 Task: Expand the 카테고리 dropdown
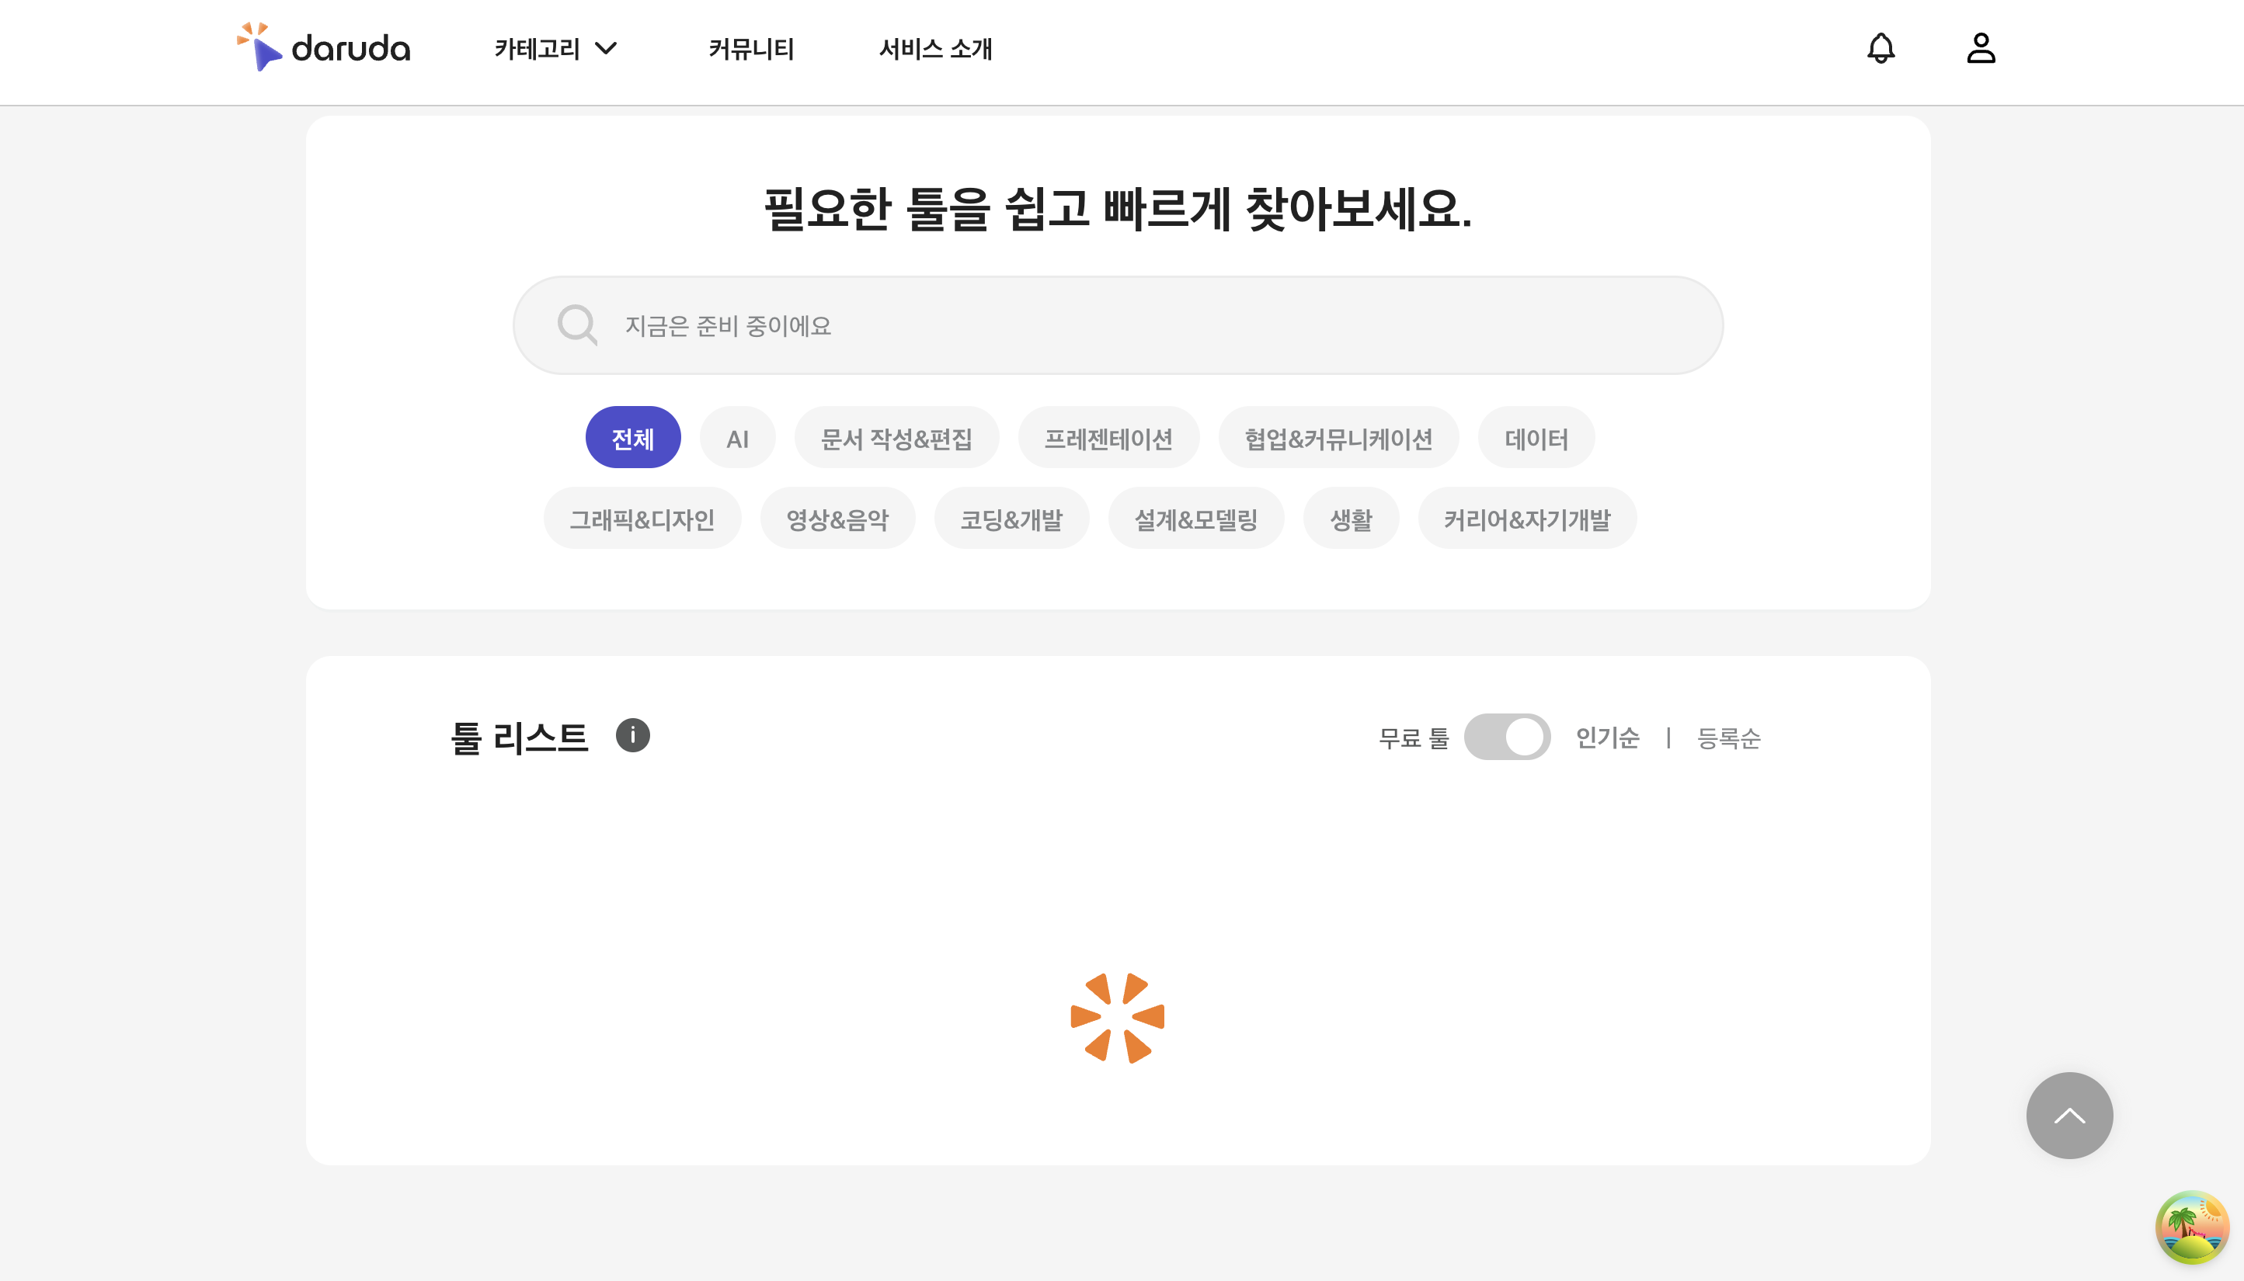click(x=556, y=49)
